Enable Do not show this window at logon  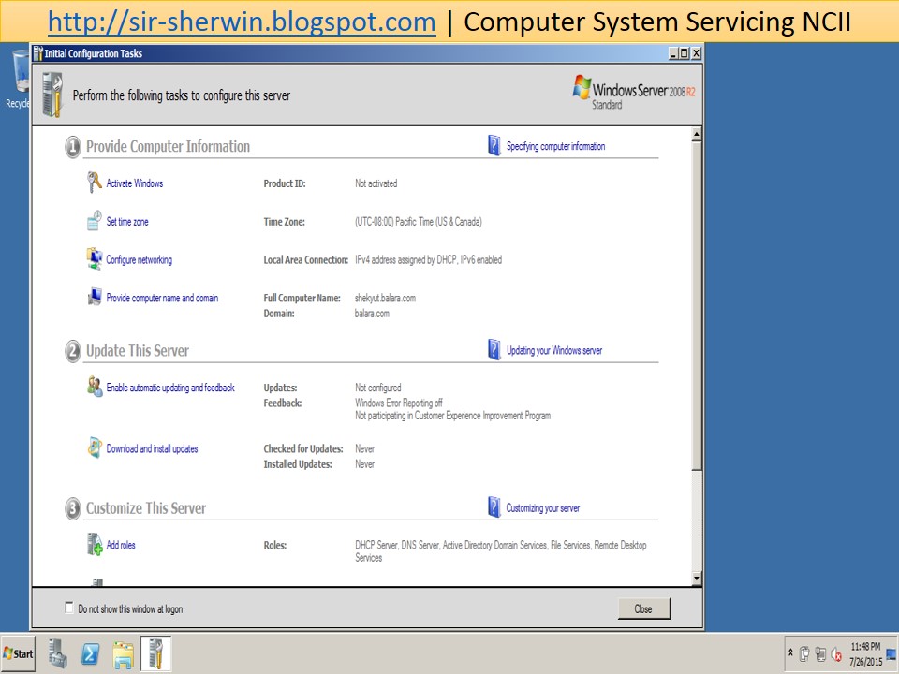tap(69, 608)
